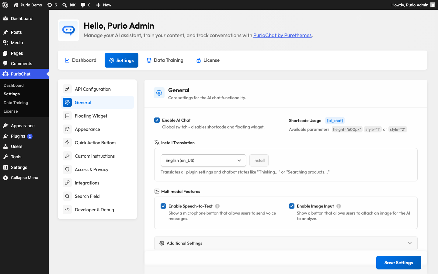Uncheck Enable Image Input
Screen dimensions: 438x274
tap(292, 206)
